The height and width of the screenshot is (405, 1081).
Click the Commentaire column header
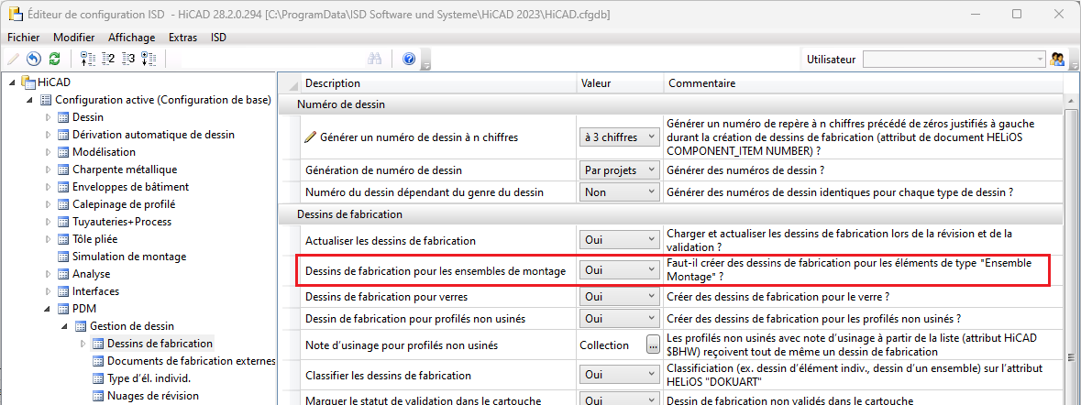click(x=863, y=83)
